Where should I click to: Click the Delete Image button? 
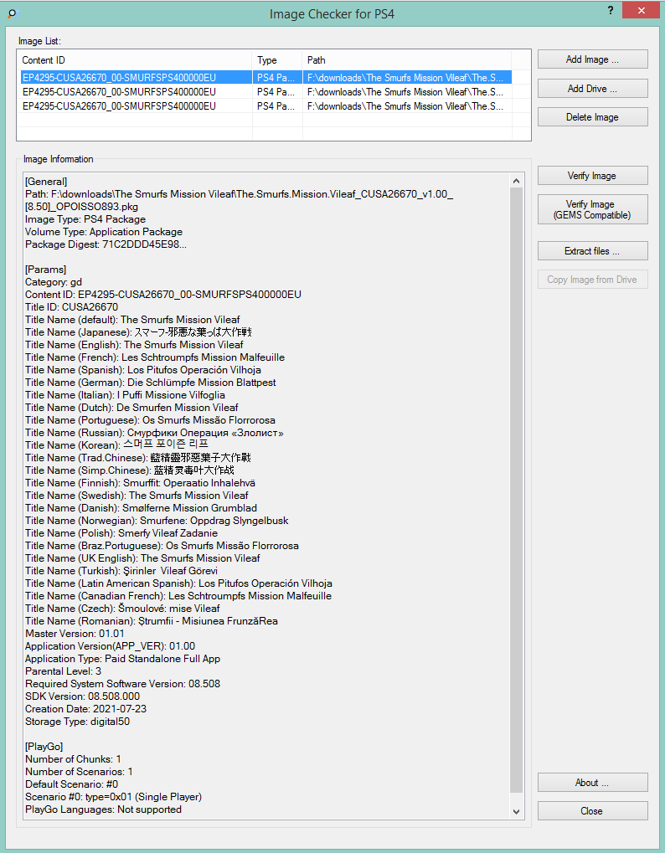coord(593,117)
